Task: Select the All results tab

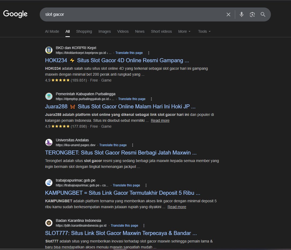Action: 68,32
